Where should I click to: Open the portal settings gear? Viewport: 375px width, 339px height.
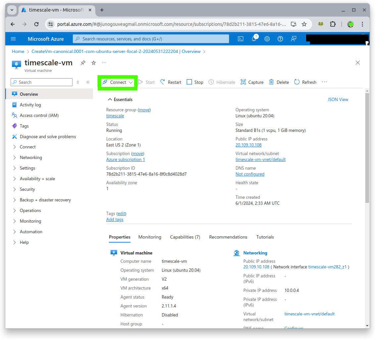pyautogui.click(x=267, y=39)
